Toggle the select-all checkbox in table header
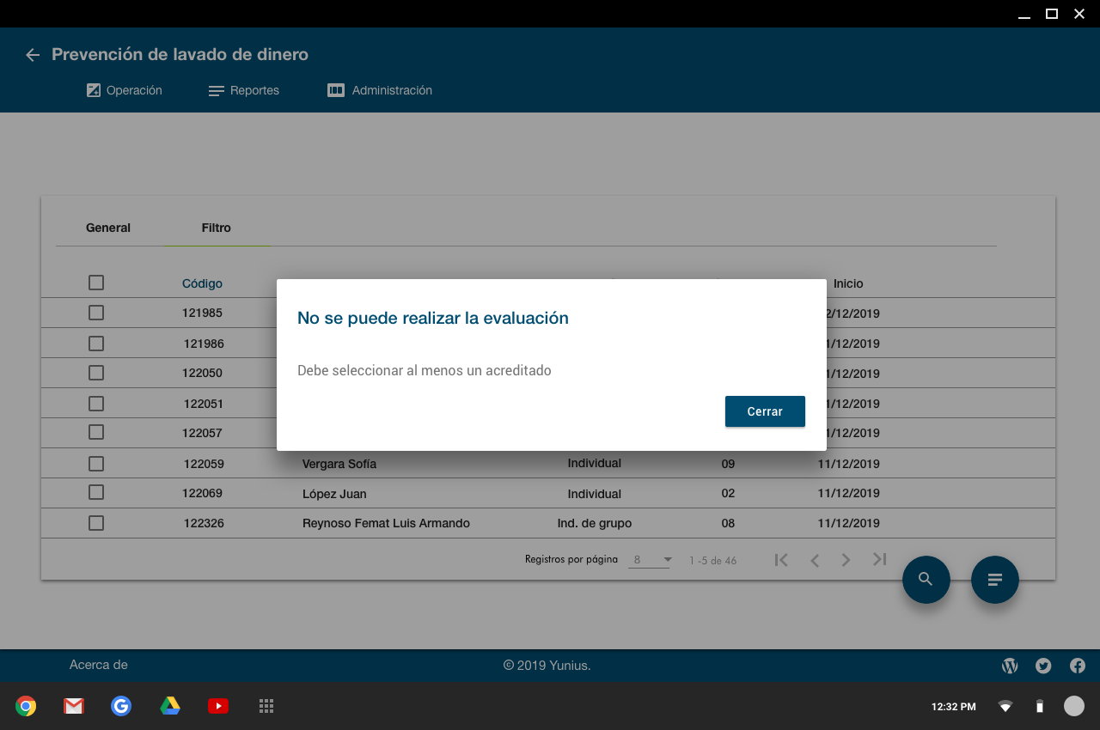Viewport: 1100px width, 730px height. 96,283
